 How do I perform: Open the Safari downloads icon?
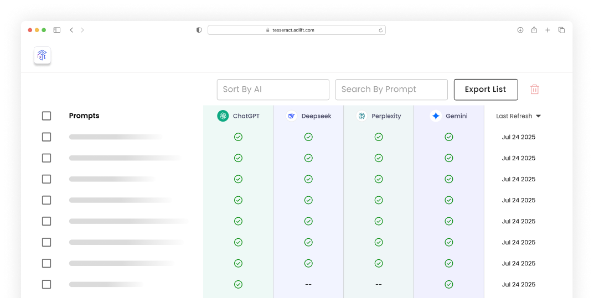coord(520,30)
